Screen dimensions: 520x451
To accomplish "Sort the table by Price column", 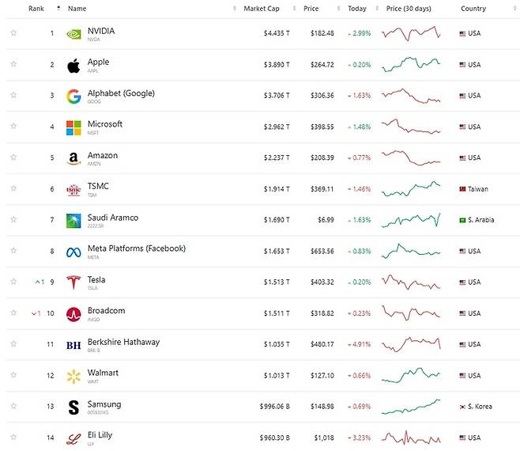I will pyautogui.click(x=311, y=9).
